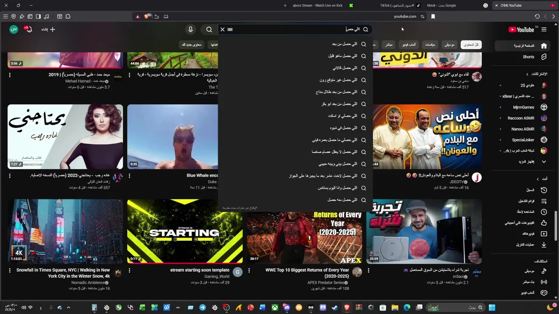Go to the YouTube logo home link
The height and width of the screenshot is (314, 559).
(521, 30)
